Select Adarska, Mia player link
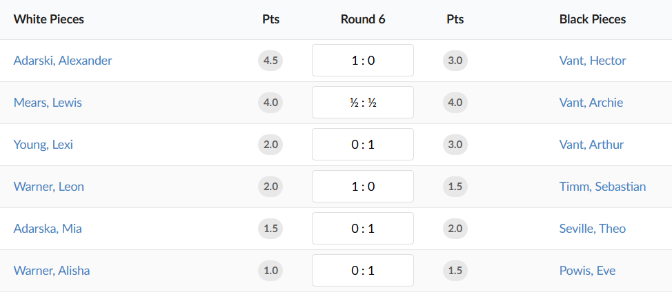 point(48,229)
